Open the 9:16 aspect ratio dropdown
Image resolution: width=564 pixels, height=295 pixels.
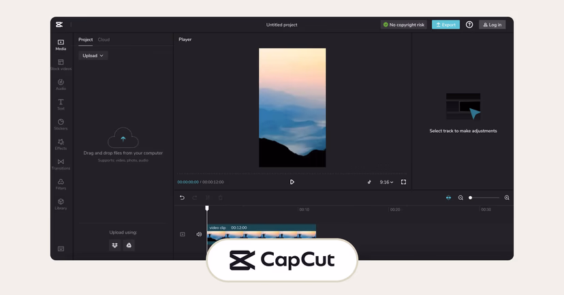coord(386,182)
